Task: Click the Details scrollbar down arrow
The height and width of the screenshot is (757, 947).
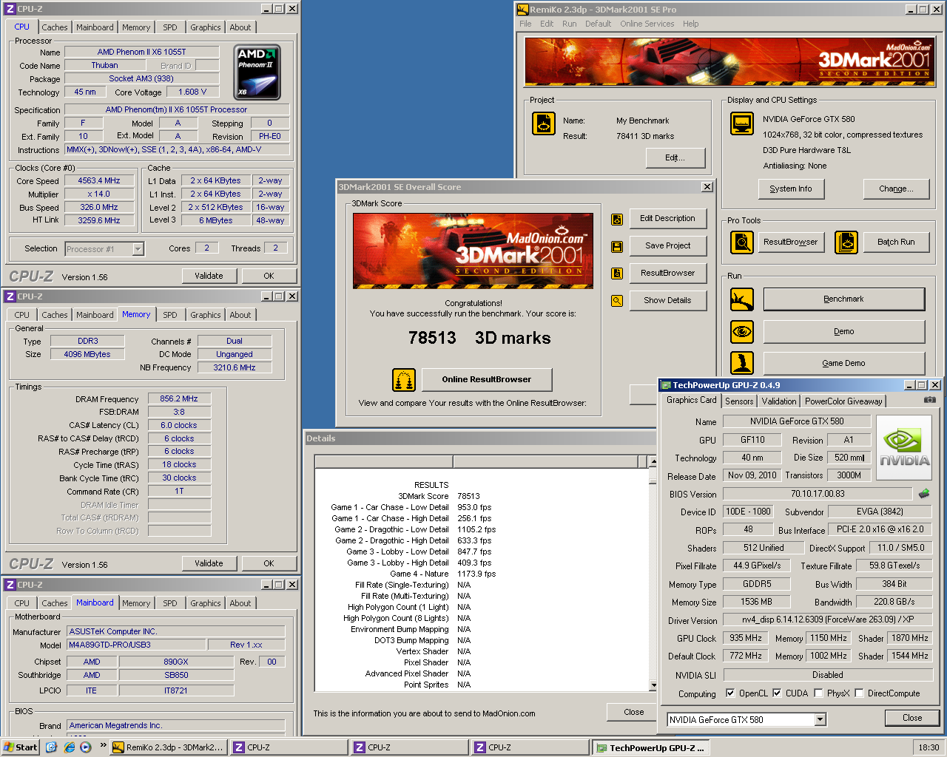Action: (653, 685)
